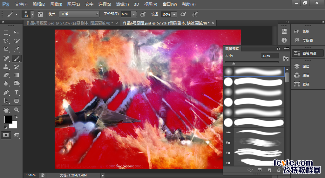The image size is (325, 178).
Task: Select the Gradient tool
Action: coord(17,75)
